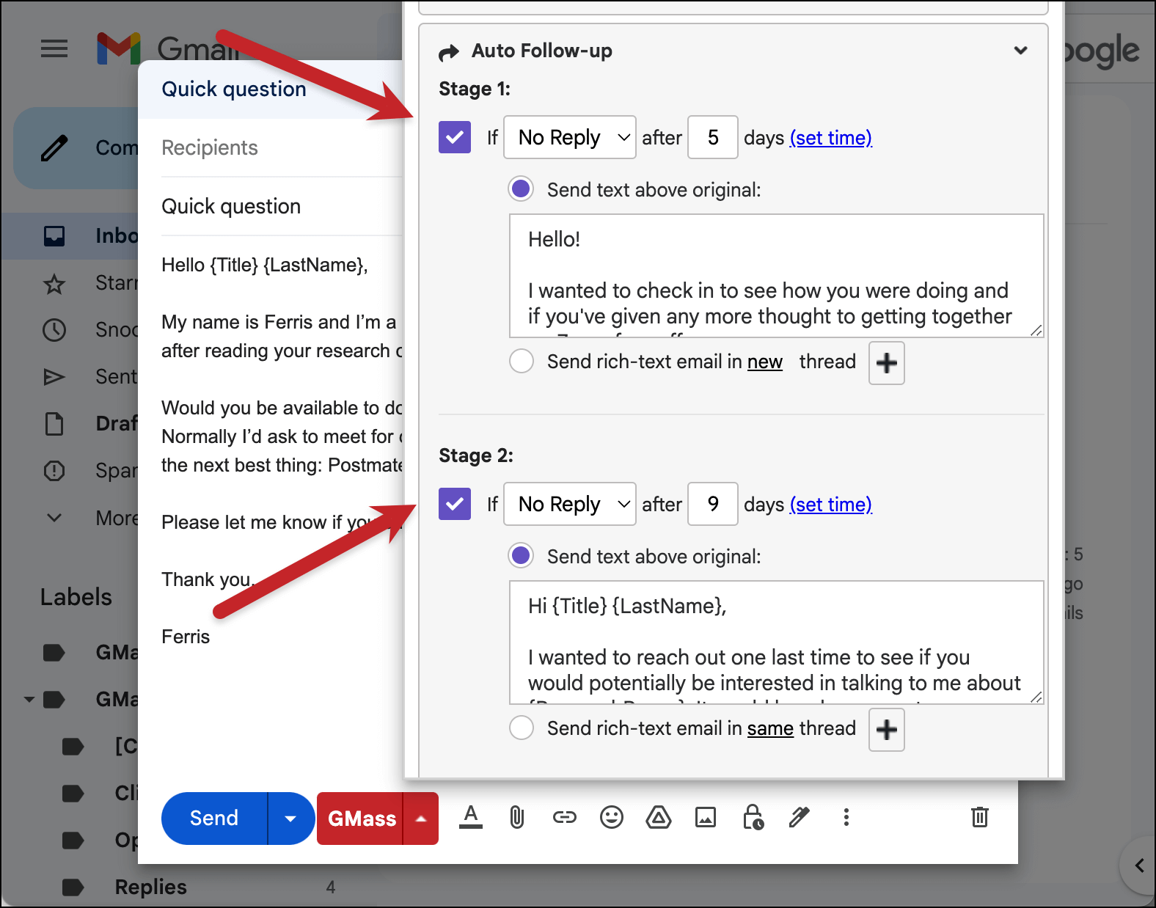Click the 'same' thread link in Stage 2
This screenshot has height=908, width=1156.
tap(770, 728)
